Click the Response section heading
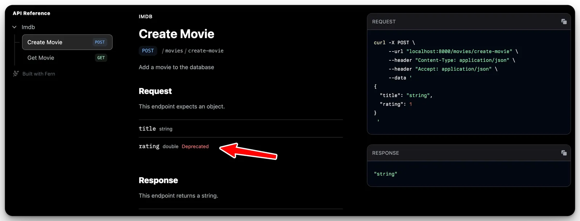Image resolution: width=580 pixels, height=221 pixels. click(x=158, y=180)
